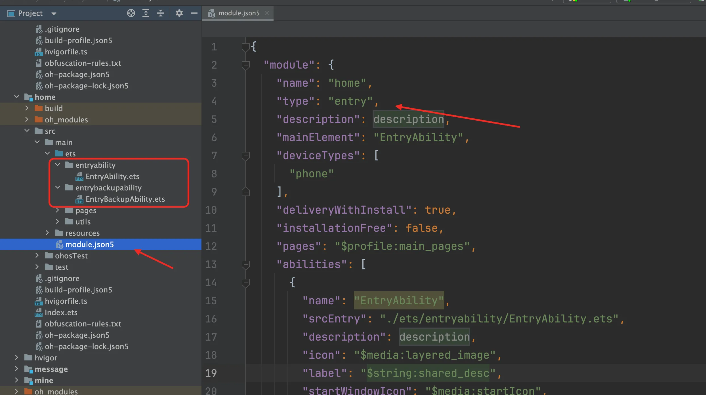Click the $string:shared_desc label value
The height and width of the screenshot is (395, 706).
(428, 373)
